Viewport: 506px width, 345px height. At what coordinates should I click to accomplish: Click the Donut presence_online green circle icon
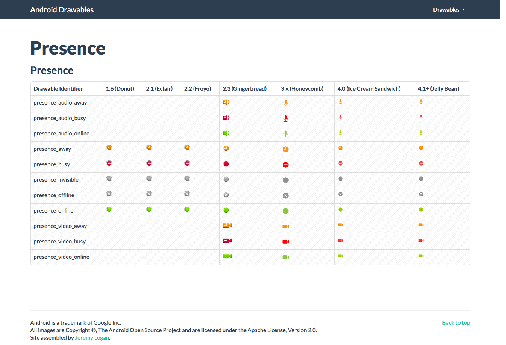point(109,210)
